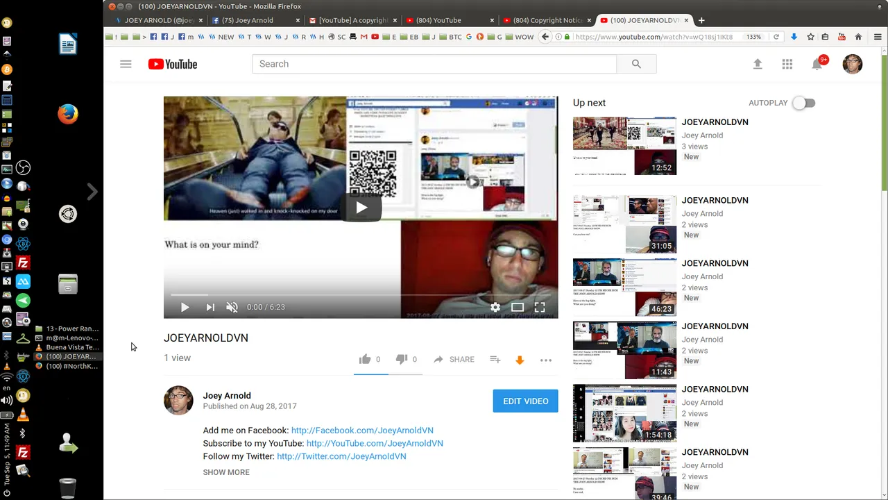The height and width of the screenshot is (500, 888).
Task: Open the WOW bookmark folder
Action: point(520,37)
